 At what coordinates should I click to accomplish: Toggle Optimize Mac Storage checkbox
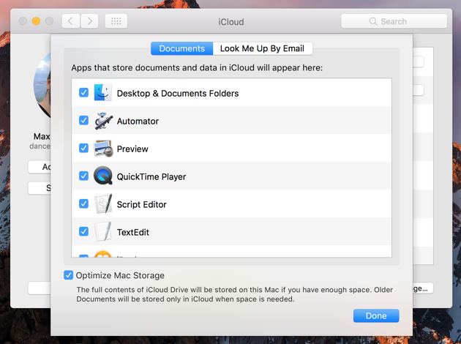pyautogui.click(x=69, y=275)
